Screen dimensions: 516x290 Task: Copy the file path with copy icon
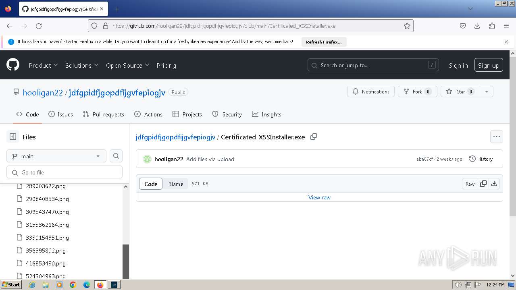314,137
